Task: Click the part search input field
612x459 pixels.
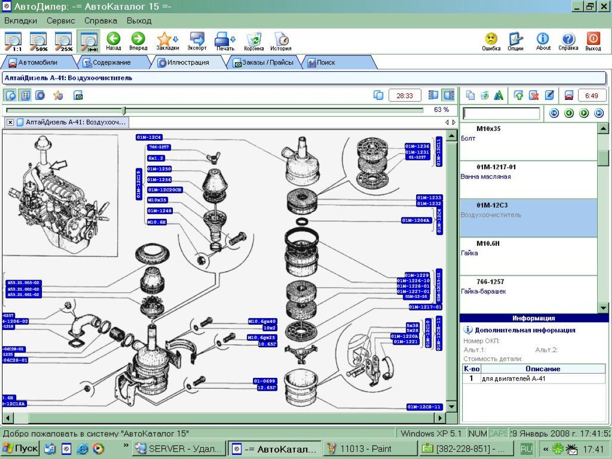Action: [x=501, y=113]
